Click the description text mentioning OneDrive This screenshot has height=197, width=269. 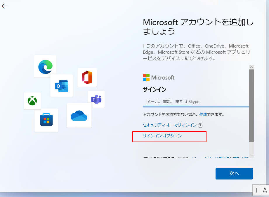tap(197, 52)
